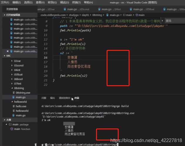Click breadcrumb day01
Screen dimensions: 185x146
click(85, 15)
